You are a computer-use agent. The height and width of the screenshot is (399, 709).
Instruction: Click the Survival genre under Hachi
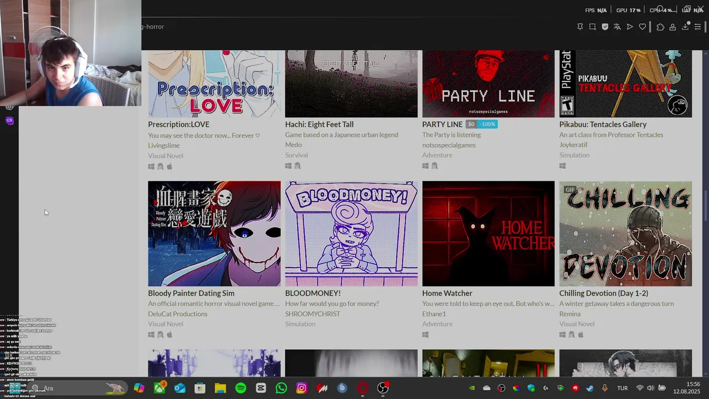296,155
